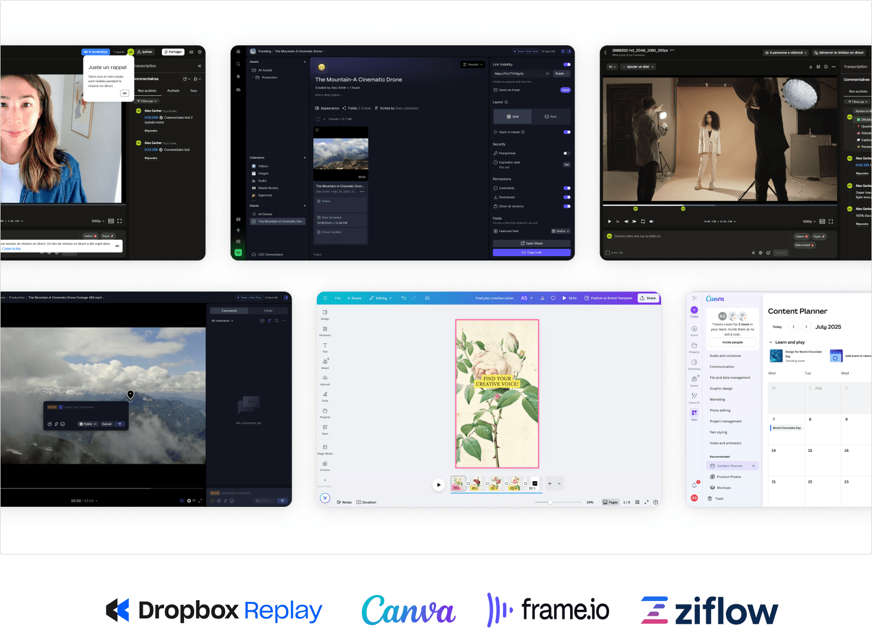Viewport: 872px width, 631px height.
Task: Click 'Invite people' in Canva panel
Action: 732,342
